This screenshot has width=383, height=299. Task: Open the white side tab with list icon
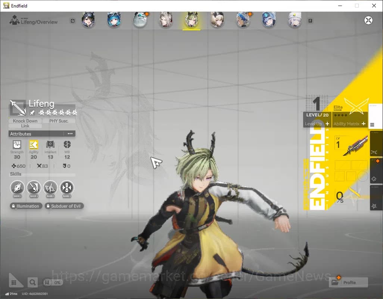pos(375,116)
